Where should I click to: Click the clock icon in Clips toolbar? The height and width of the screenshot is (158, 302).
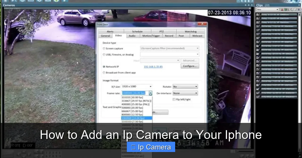point(292,10)
